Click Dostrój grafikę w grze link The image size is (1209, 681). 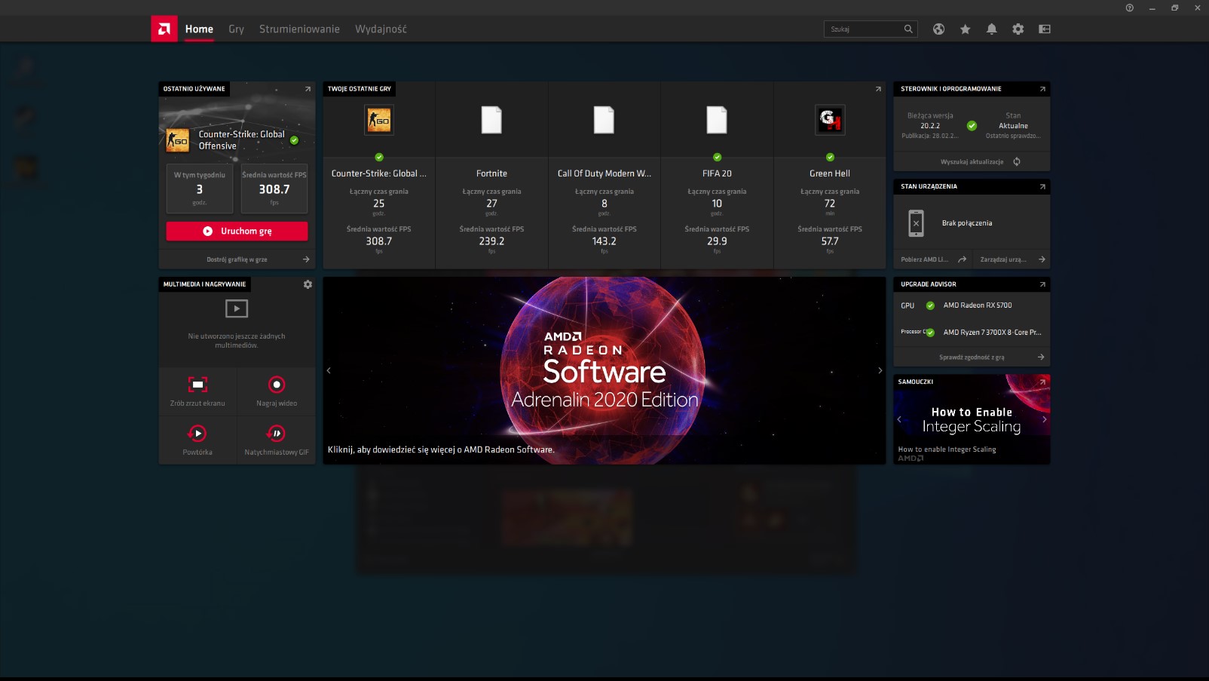(x=237, y=259)
